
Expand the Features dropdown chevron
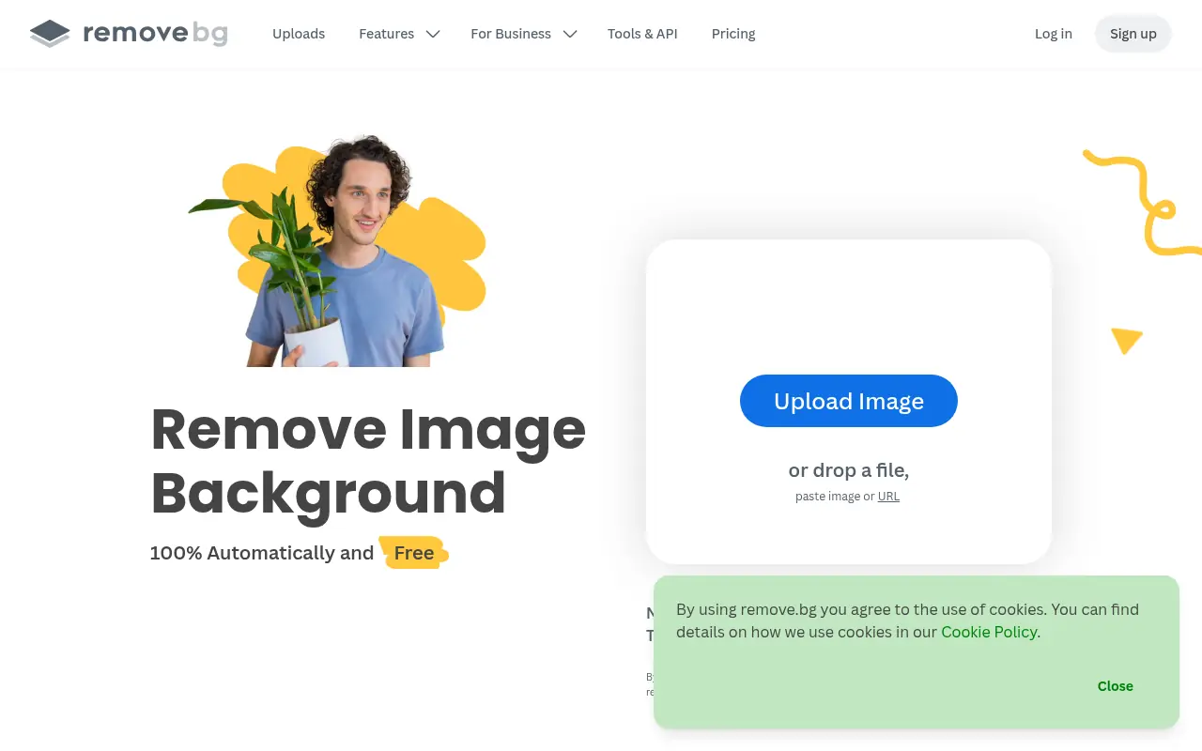[x=433, y=34]
